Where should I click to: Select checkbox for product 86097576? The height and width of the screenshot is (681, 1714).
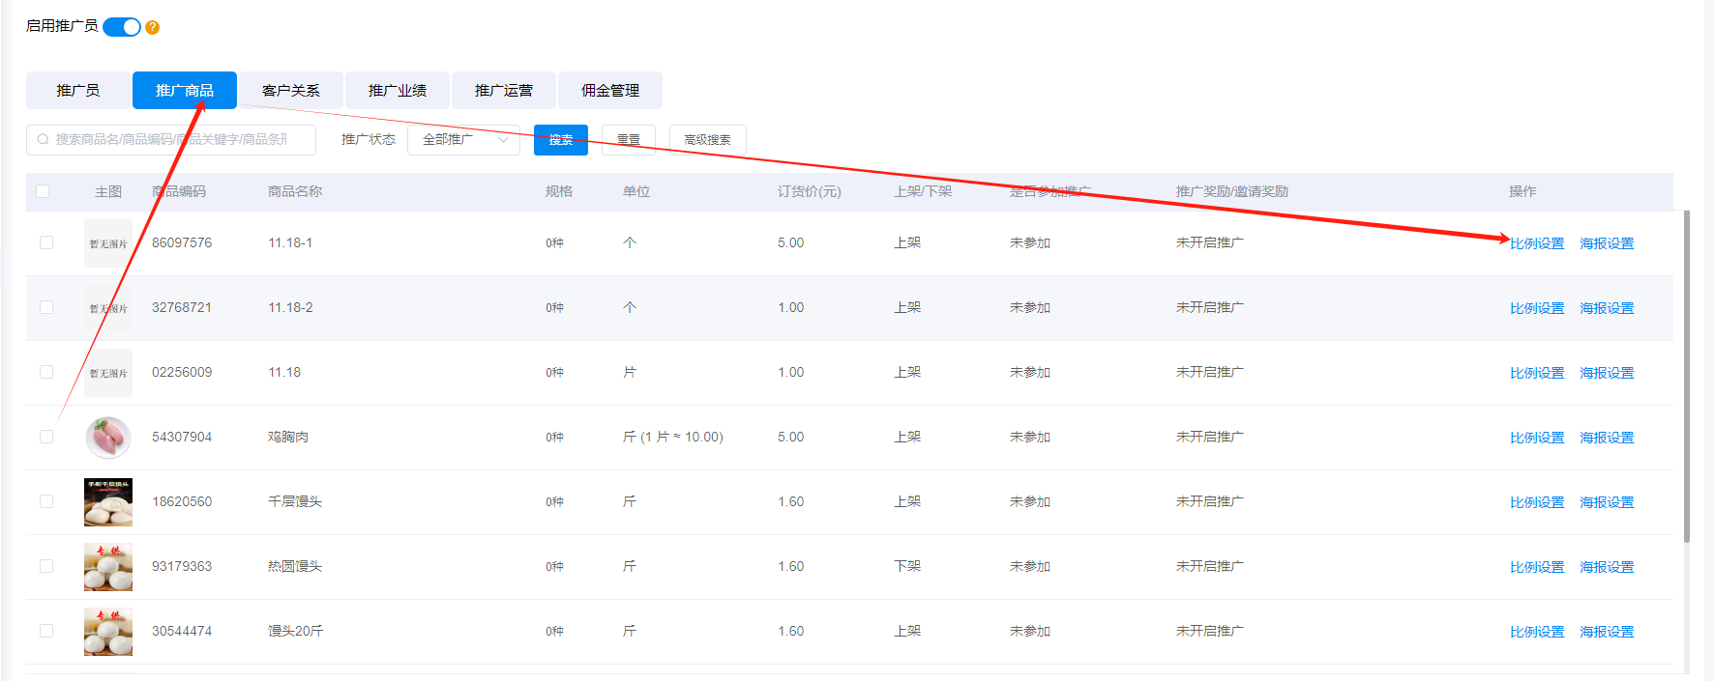point(46,242)
